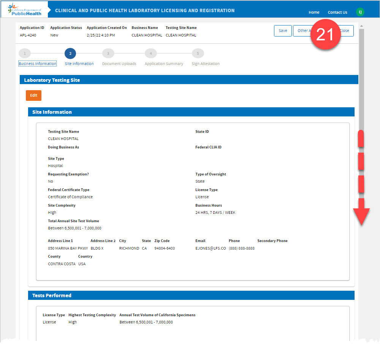Click the Secondary Phone label
Viewport: 380px width, 344px height.
point(272,241)
